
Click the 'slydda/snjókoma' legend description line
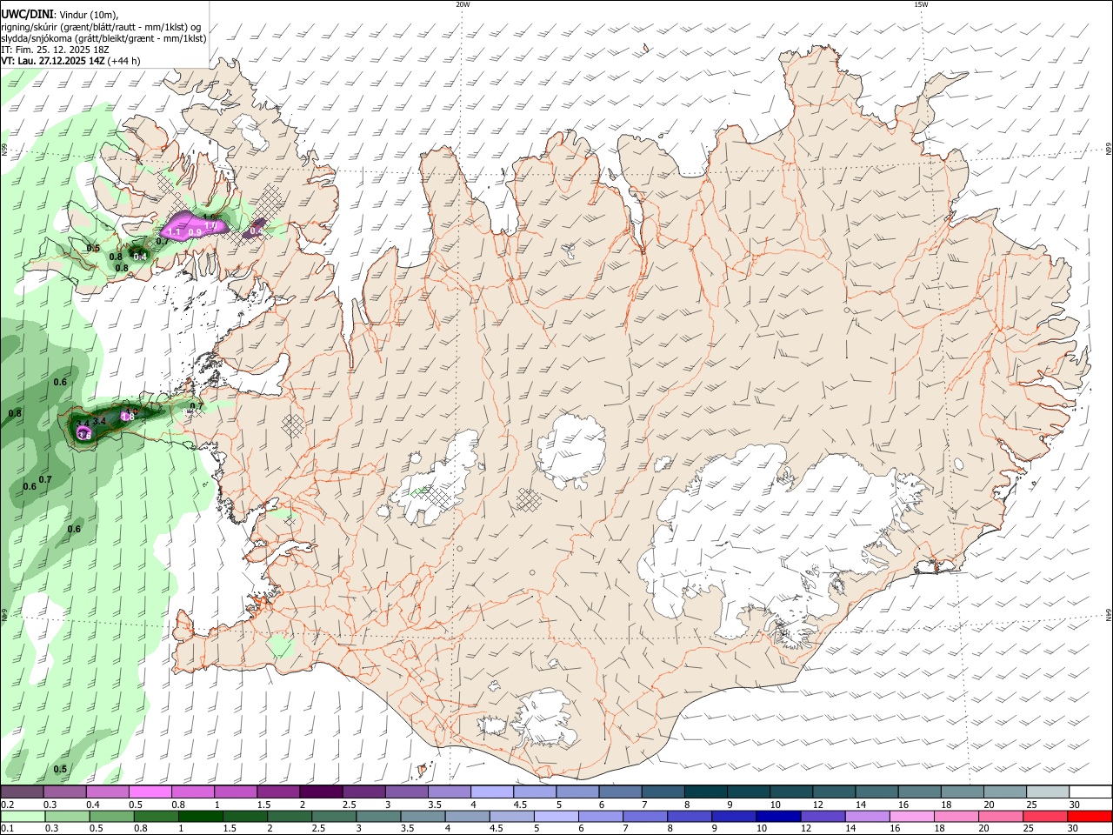click(x=103, y=38)
